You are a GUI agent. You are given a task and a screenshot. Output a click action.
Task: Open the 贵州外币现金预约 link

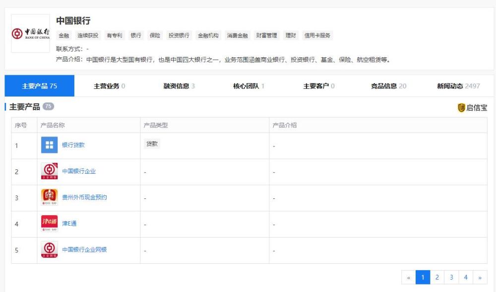(84, 197)
